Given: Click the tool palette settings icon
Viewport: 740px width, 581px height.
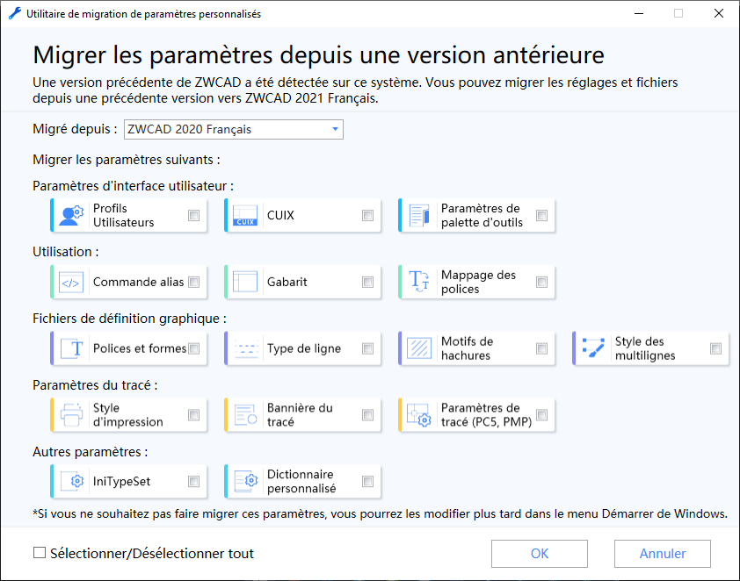Looking at the screenshot, I should click(418, 216).
